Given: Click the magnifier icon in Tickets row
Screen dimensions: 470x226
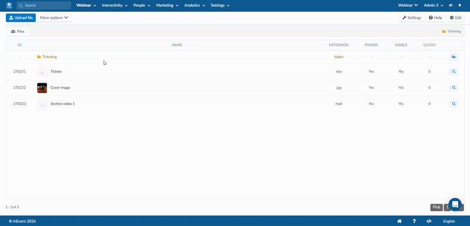Looking at the screenshot, I should click(454, 72).
